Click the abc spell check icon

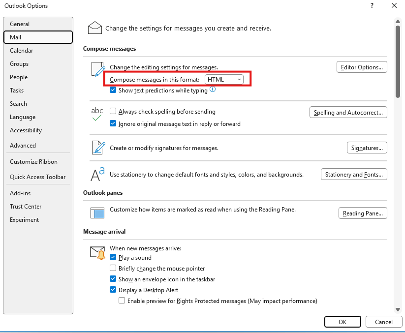97,114
